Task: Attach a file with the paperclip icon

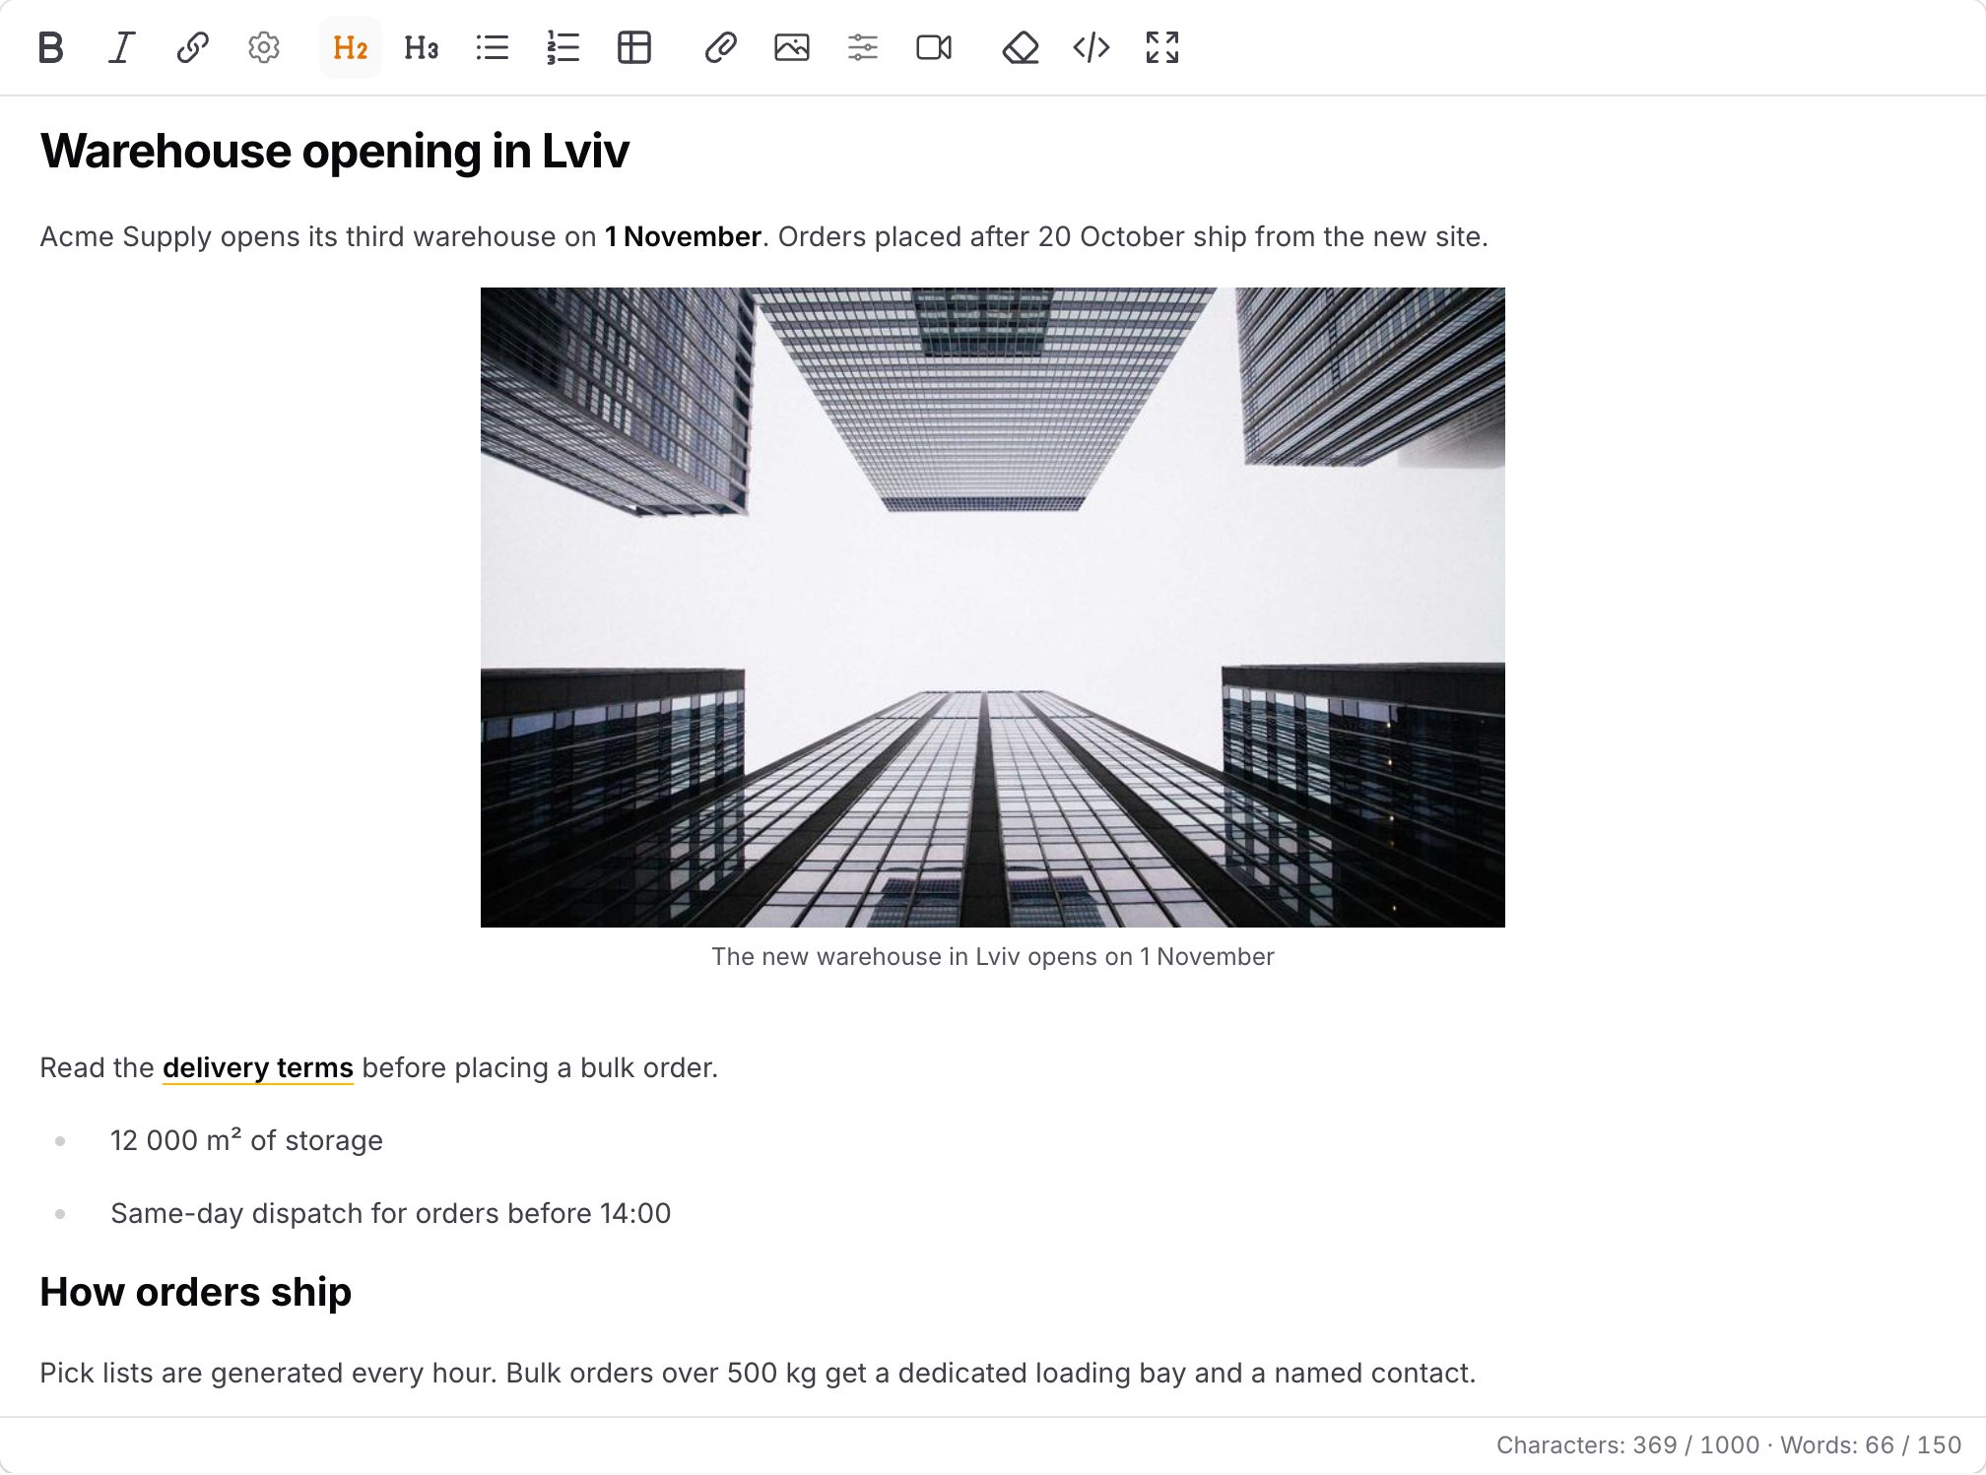Action: coord(721,47)
